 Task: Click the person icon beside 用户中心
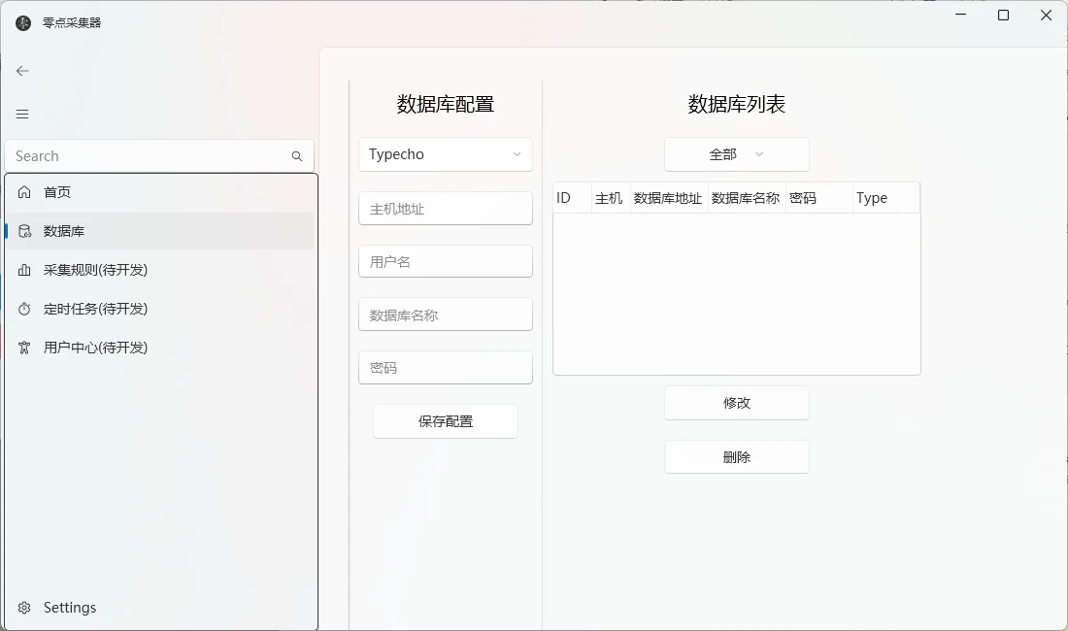(24, 348)
